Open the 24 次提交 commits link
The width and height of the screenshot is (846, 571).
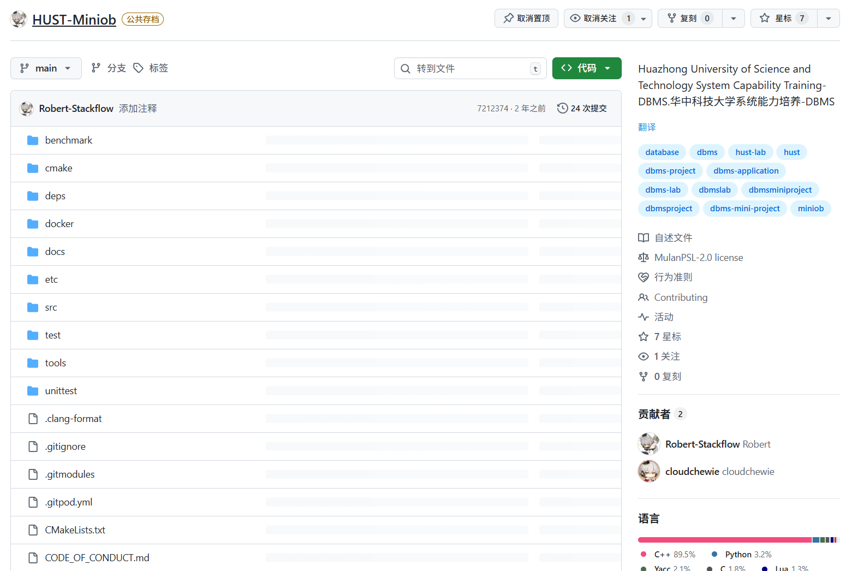[x=588, y=108]
